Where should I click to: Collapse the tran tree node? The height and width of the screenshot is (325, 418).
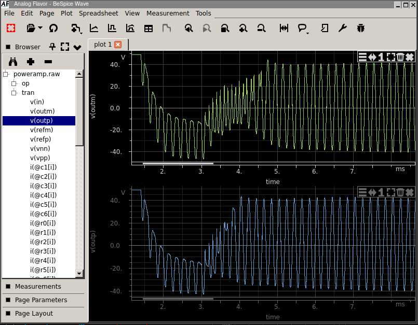tap(15, 93)
